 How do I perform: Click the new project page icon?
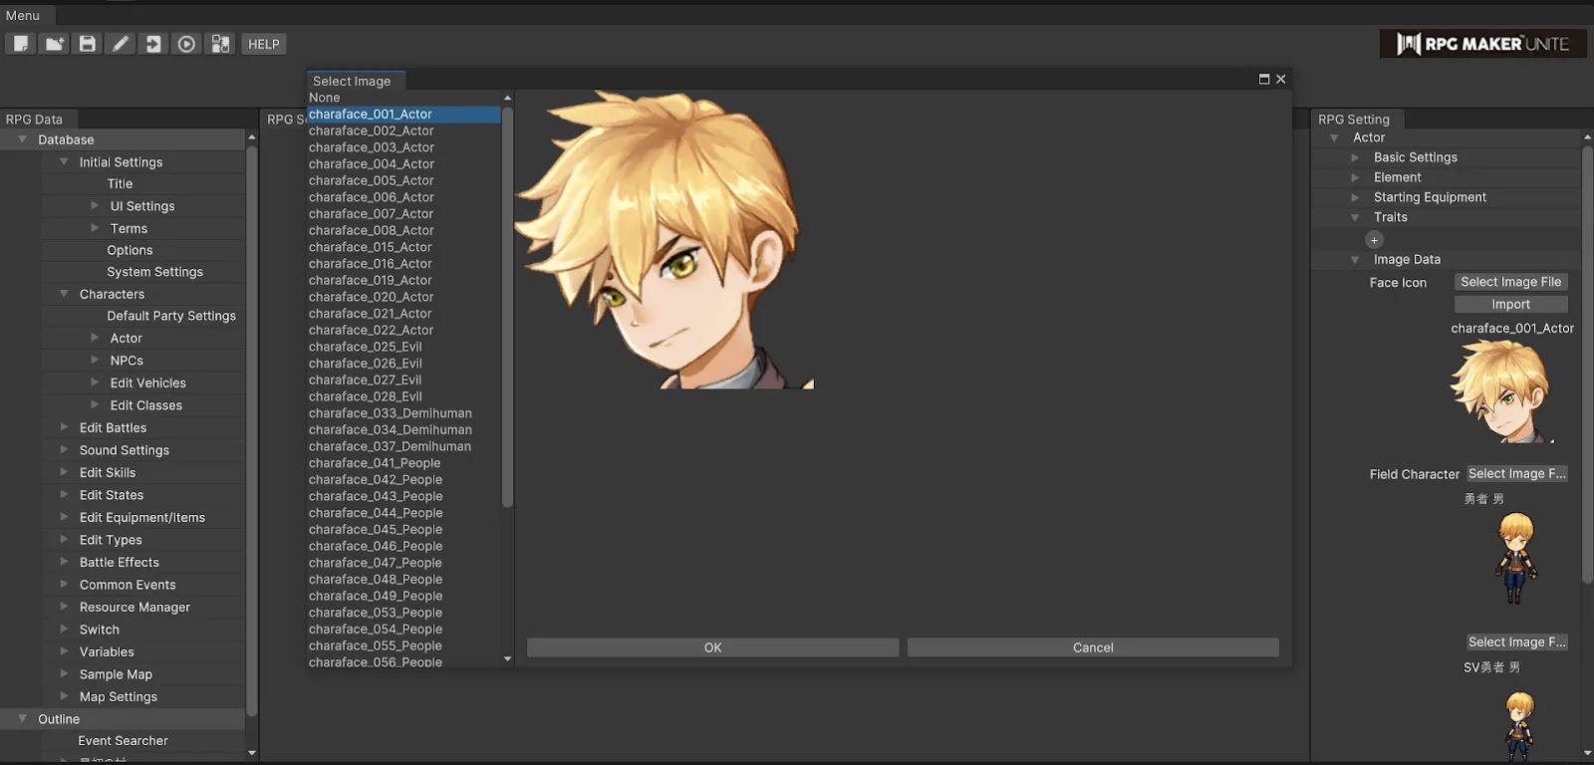tap(21, 44)
